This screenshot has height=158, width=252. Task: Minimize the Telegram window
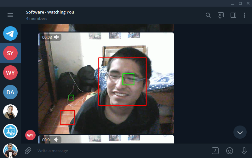(x=233, y=3)
